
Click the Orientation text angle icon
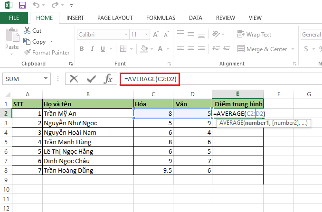216,34
